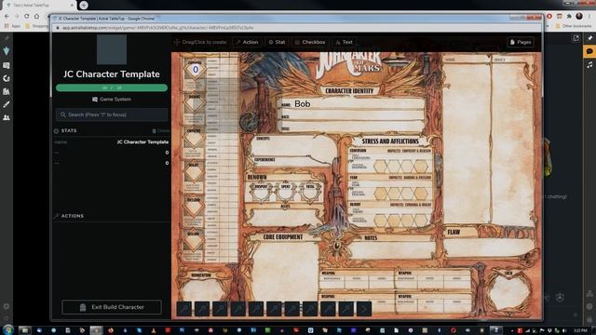Click the pin icon atop left sidebar
The image size is (596, 335).
[x=7, y=38]
